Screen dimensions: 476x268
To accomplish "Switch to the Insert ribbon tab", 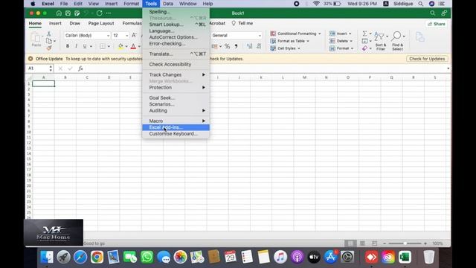I will pos(55,23).
